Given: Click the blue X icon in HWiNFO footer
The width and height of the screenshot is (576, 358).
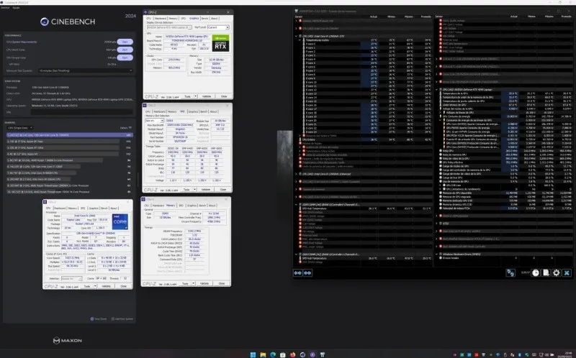Looking at the screenshot, I should [567, 272].
